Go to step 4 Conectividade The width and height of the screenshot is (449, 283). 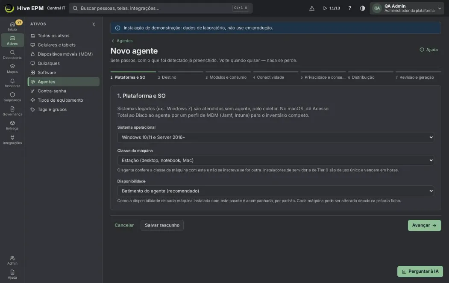pos(276,75)
